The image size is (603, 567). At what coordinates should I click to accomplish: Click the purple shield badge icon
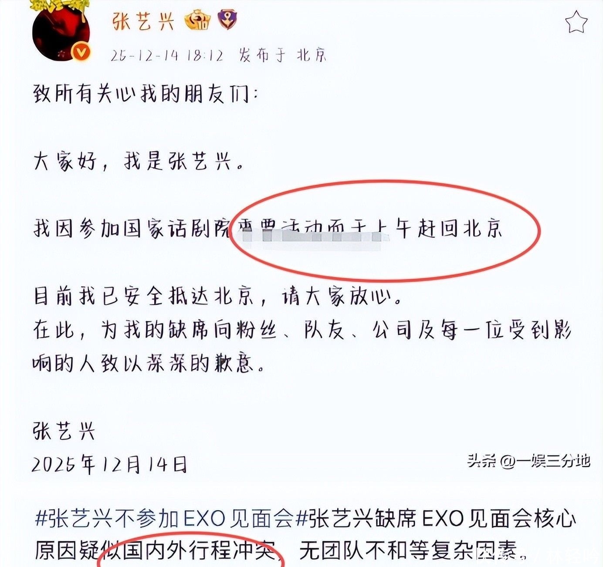pos(227,20)
